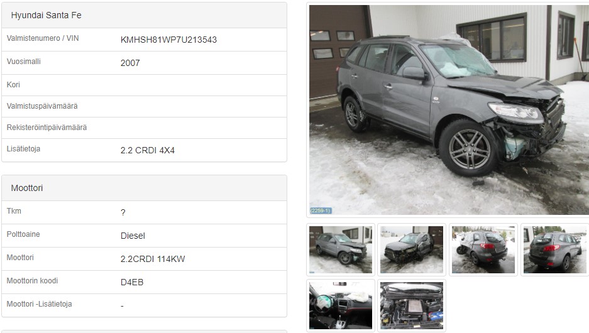Select the engine bay thumbnail
The height and width of the screenshot is (333, 589).
(412, 305)
